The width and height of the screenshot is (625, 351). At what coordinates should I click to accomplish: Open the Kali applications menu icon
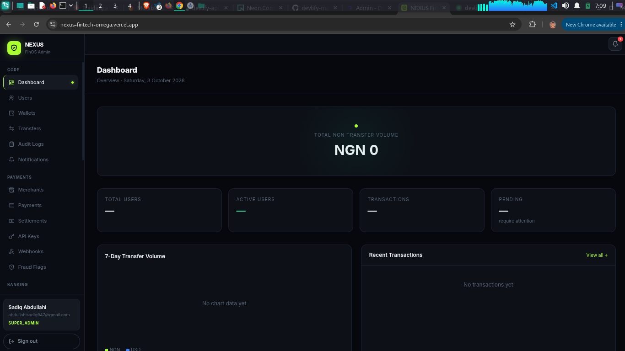click(5, 6)
